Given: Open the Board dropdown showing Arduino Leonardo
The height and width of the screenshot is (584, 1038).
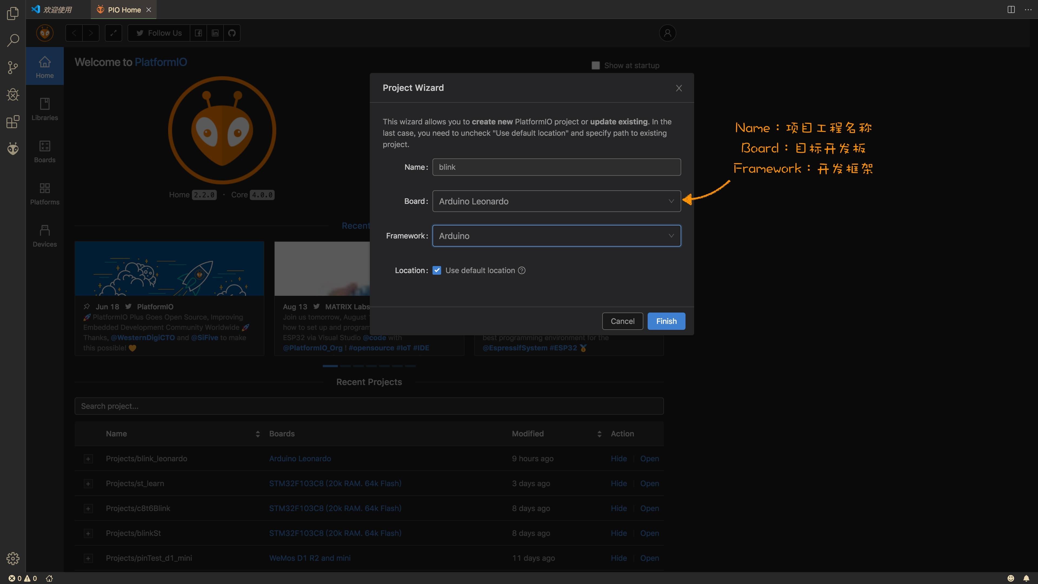Looking at the screenshot, I should pos(556,201).
